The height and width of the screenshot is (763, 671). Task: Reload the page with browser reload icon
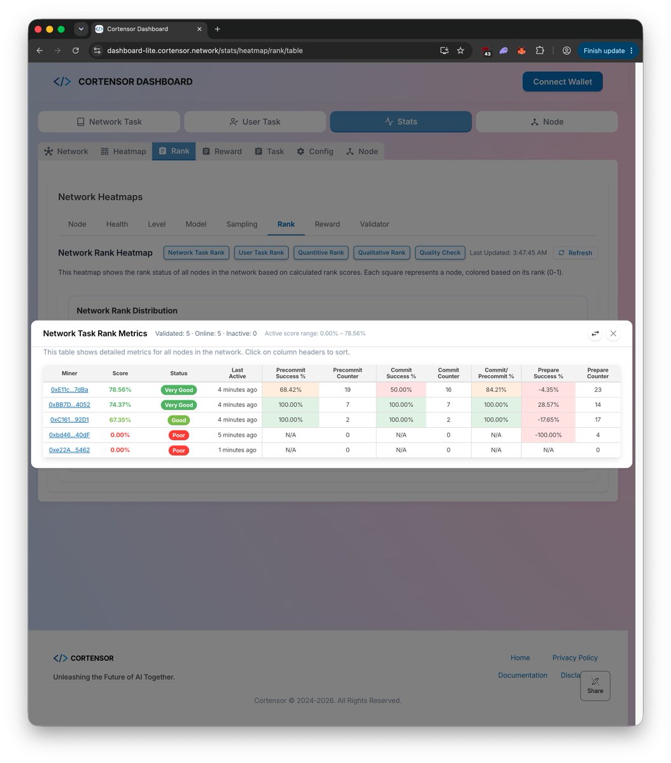pos(76,51)
